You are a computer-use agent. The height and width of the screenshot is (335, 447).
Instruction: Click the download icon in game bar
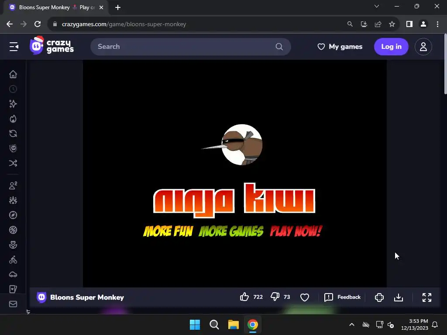[399, 297]
